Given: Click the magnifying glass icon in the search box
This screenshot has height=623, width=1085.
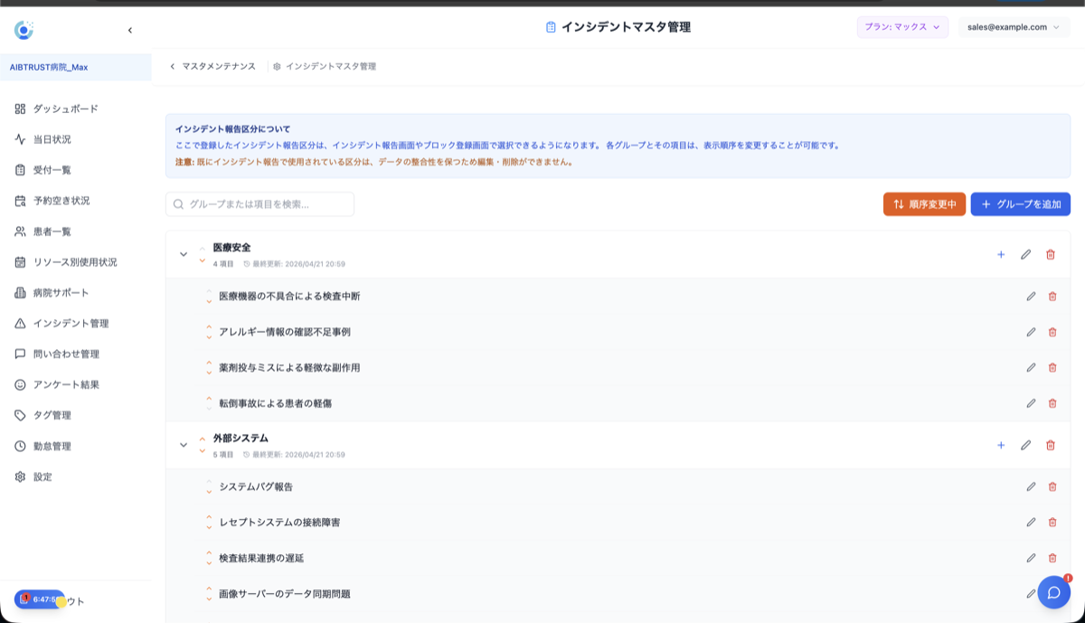Looking at the screenshot, I should tap(177, 203).
